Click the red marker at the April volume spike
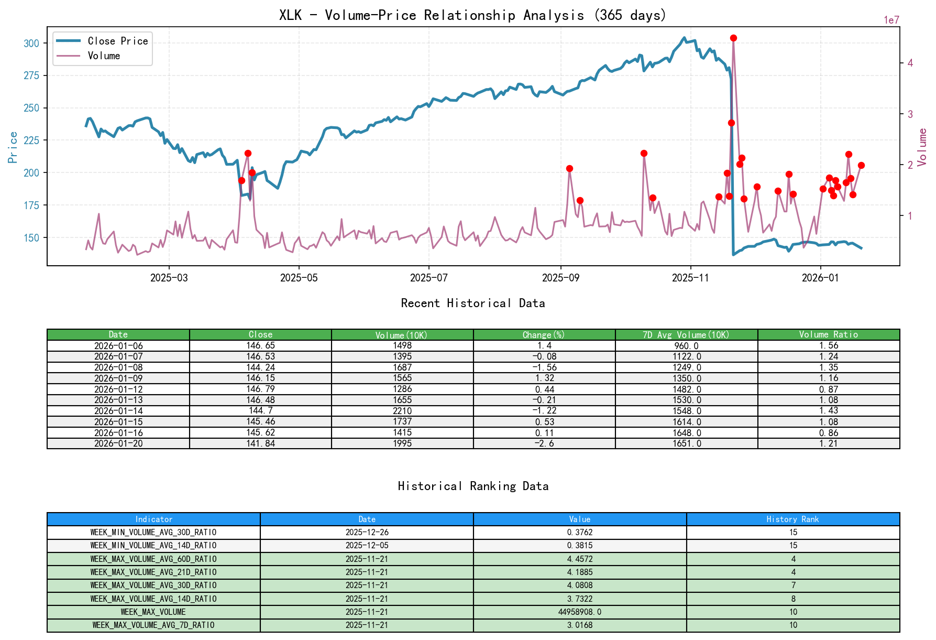Screen dimensions: 936x640 pos(248,153)
